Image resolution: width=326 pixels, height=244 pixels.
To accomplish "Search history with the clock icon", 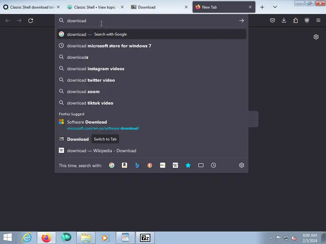I will (214, 165).
